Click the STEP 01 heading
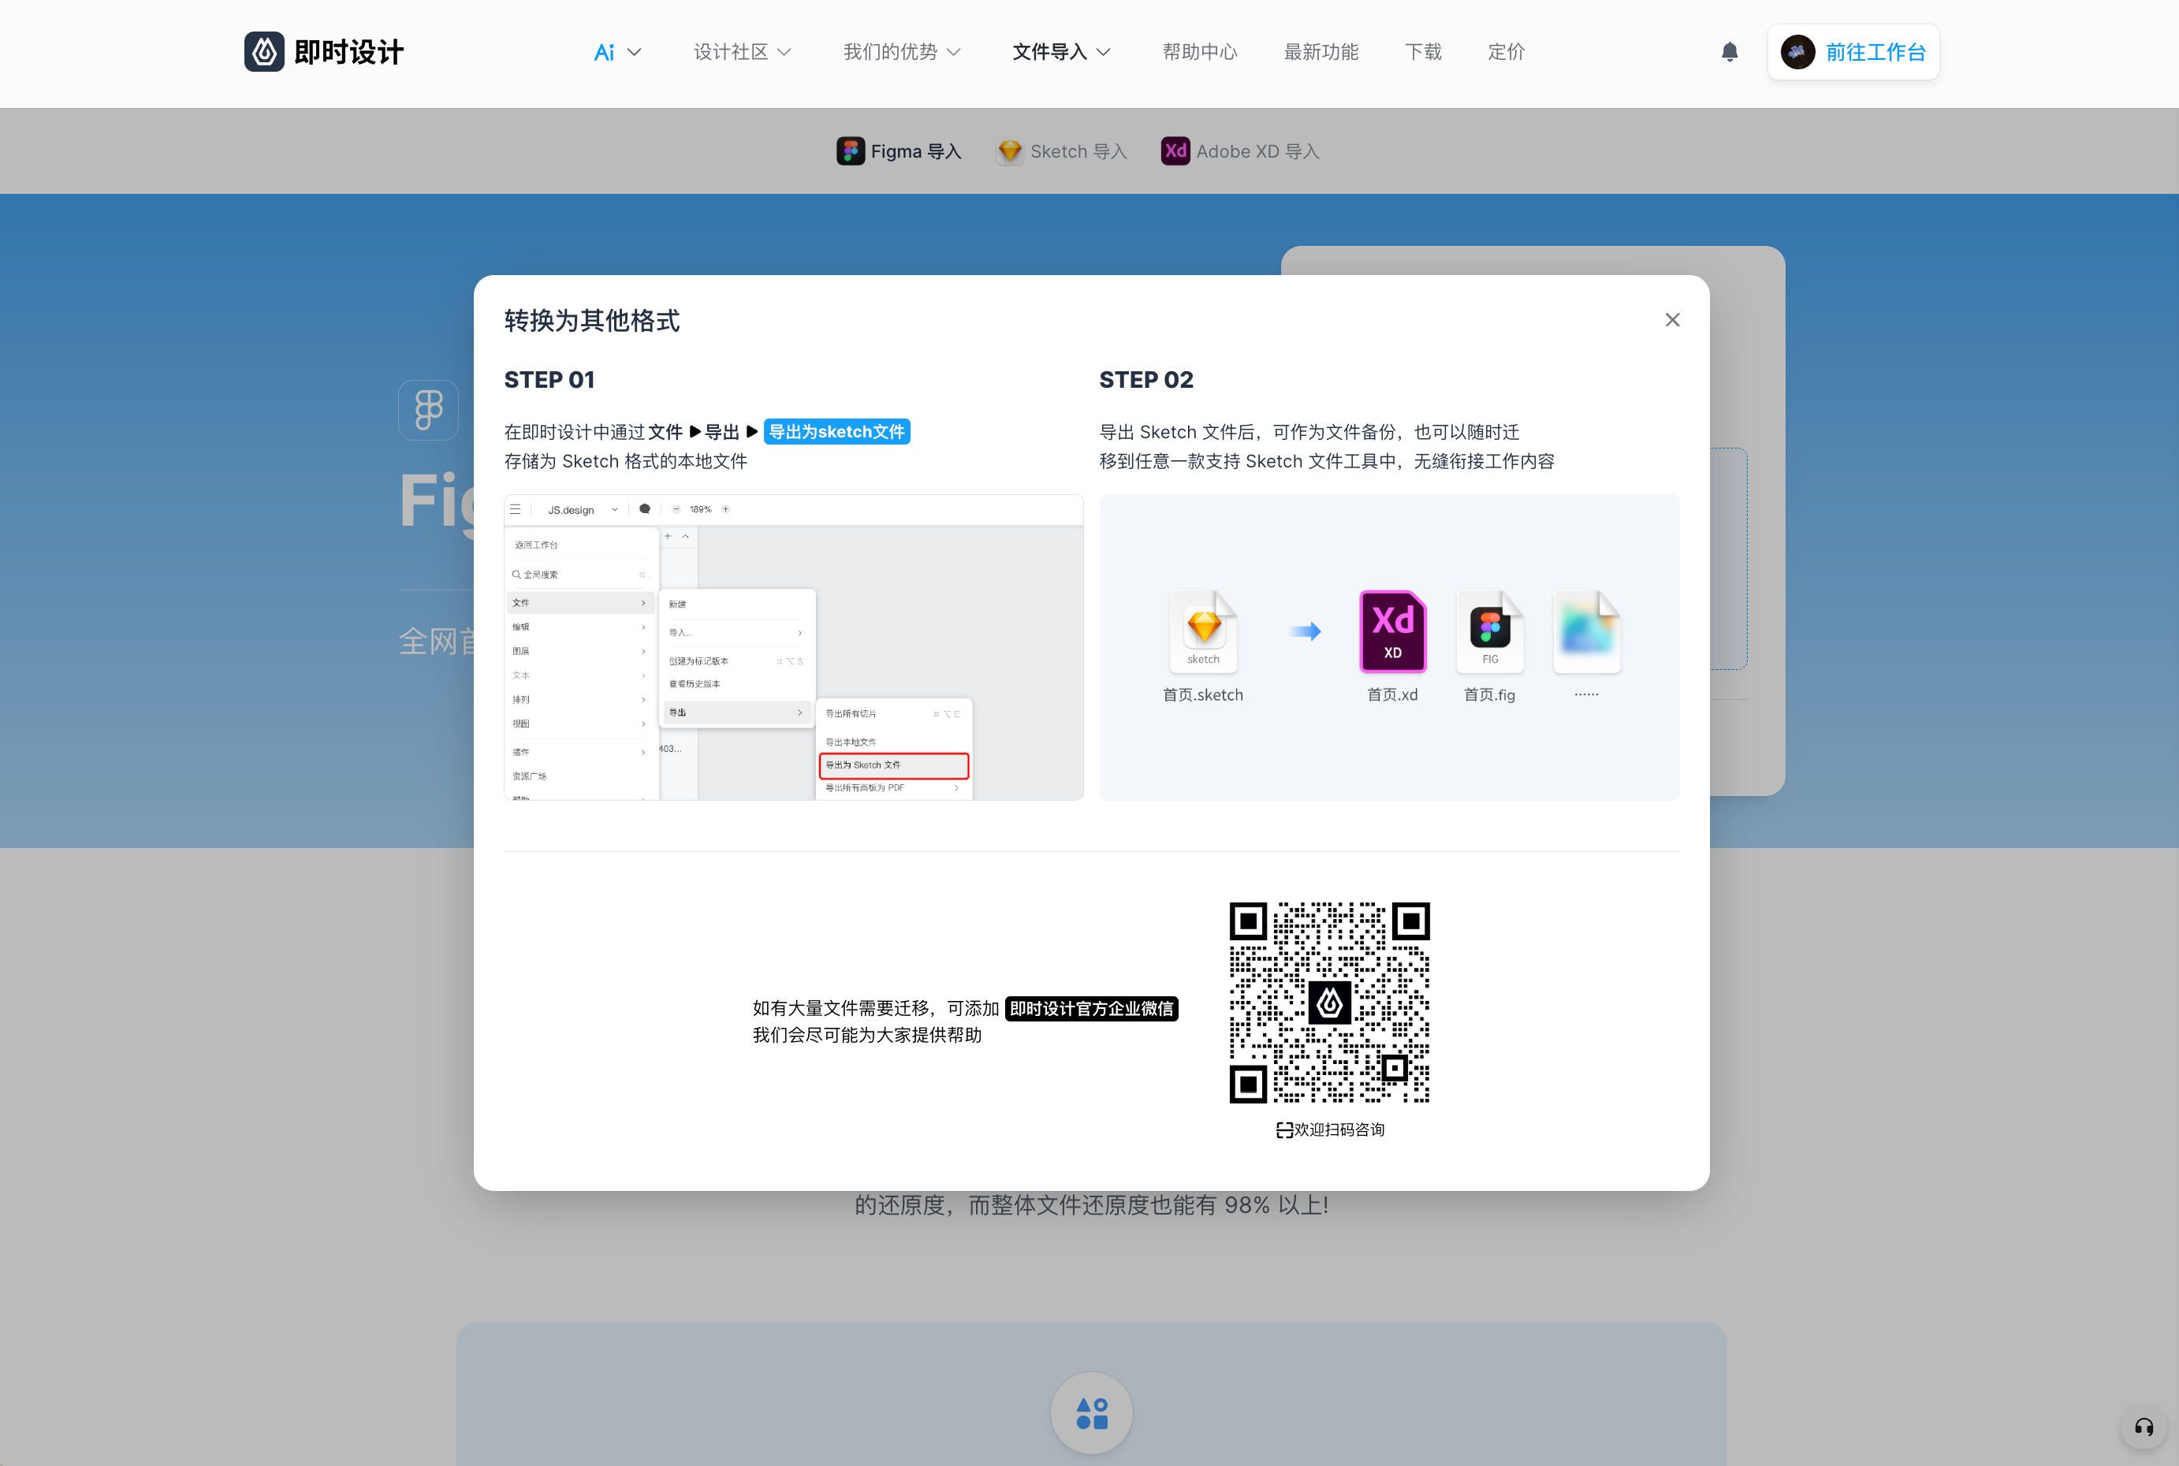Image resolution: width=2179 pixels, height=1466 pixels. 549,380
